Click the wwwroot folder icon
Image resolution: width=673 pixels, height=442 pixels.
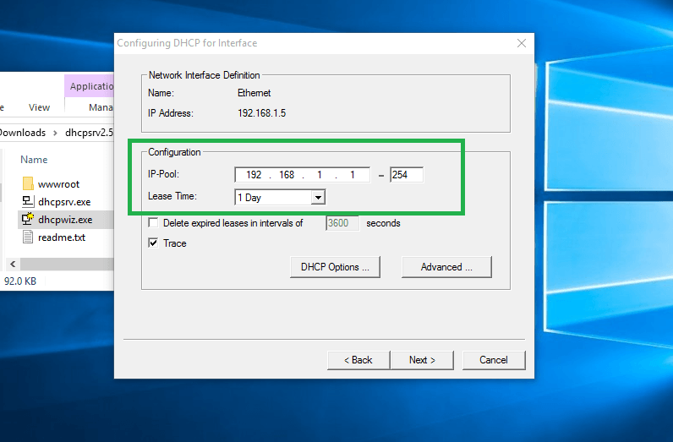[27, 184]
